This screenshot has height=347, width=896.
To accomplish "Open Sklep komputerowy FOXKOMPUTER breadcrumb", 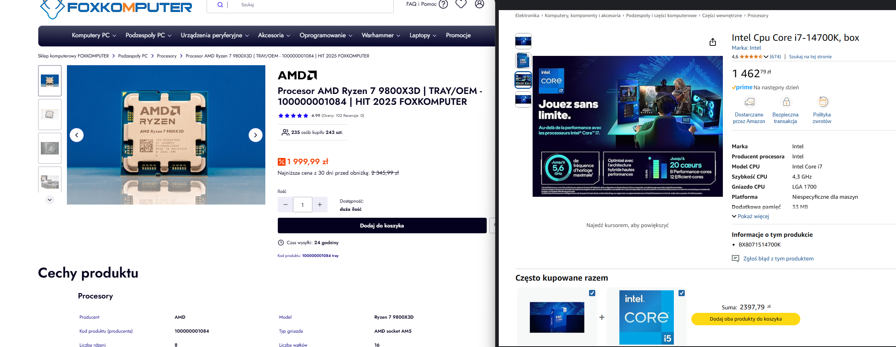I will tap(74, 56).
